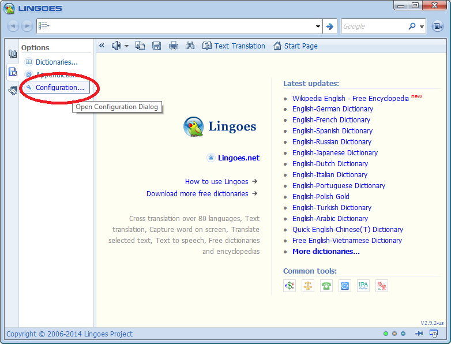Open Free English-Vietnamese Dictionary link
The image size is (451, 344).
tap(347, 240)
